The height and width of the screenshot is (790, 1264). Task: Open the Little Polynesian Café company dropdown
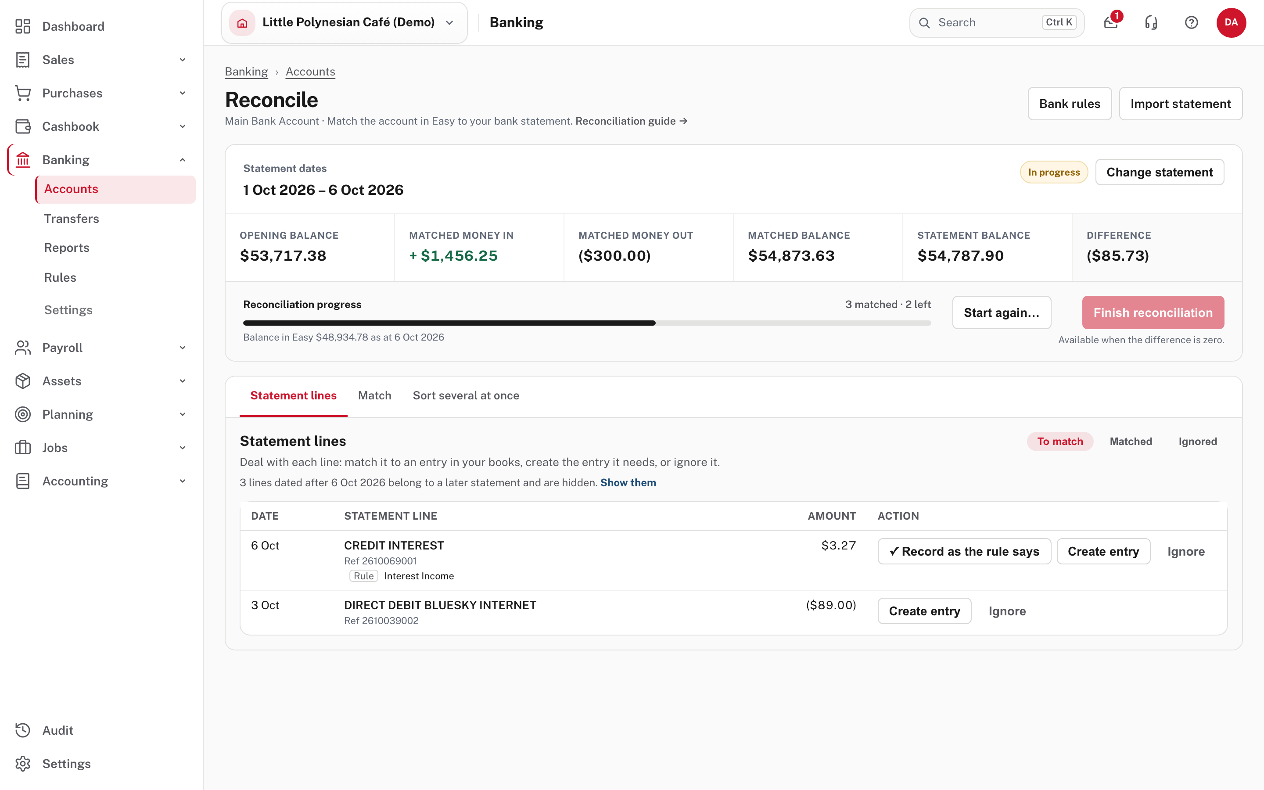click(344, 22)
